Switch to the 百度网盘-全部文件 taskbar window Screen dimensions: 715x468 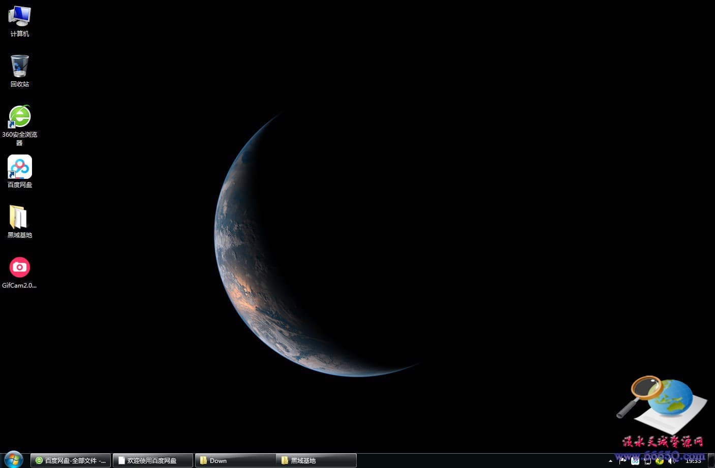[71, 460]
